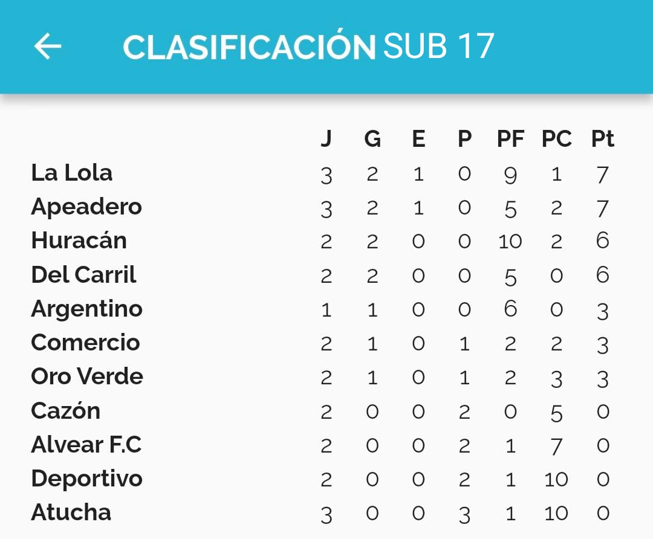
Task: Open Argentino team details
Action: [x=86, y=309]
